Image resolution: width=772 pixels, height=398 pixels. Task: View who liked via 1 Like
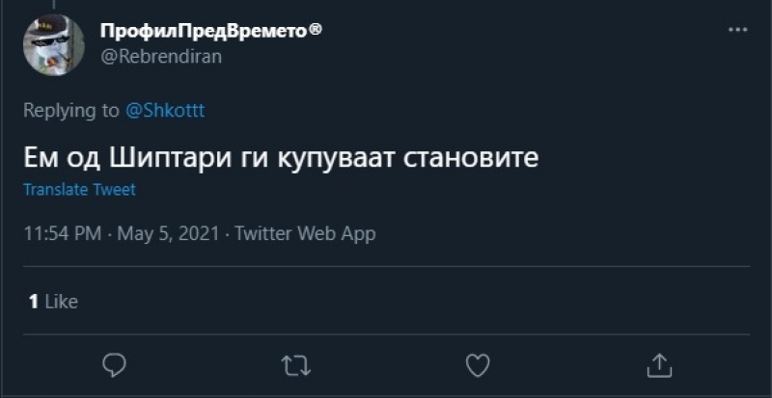click(53, 302)
